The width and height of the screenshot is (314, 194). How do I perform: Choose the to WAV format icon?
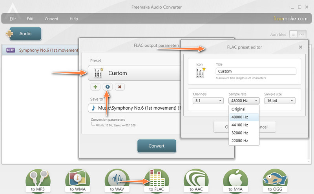tap(117, 181)
